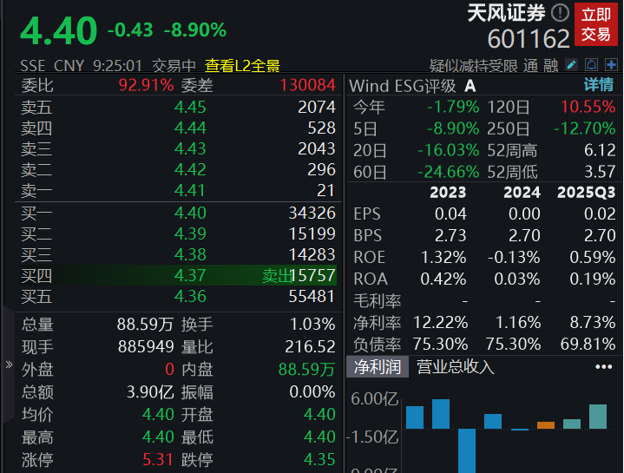Click the 通 stock connect tag

530,65
